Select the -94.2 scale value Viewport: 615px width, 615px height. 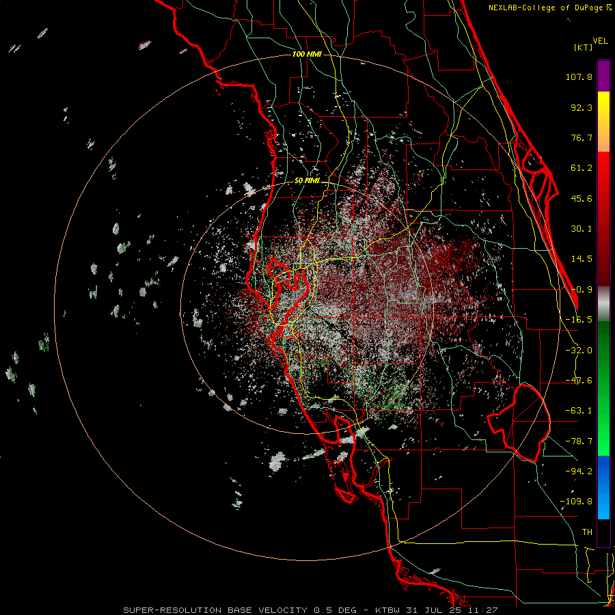579,471
